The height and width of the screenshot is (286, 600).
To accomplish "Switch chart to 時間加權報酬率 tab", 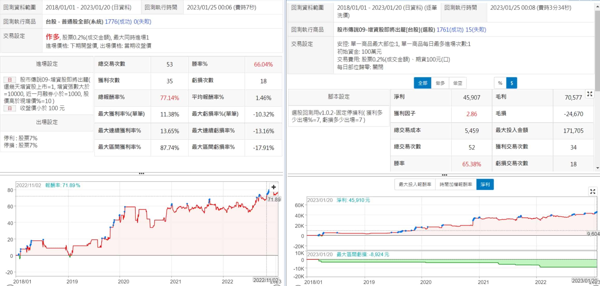I will [456, 184].
